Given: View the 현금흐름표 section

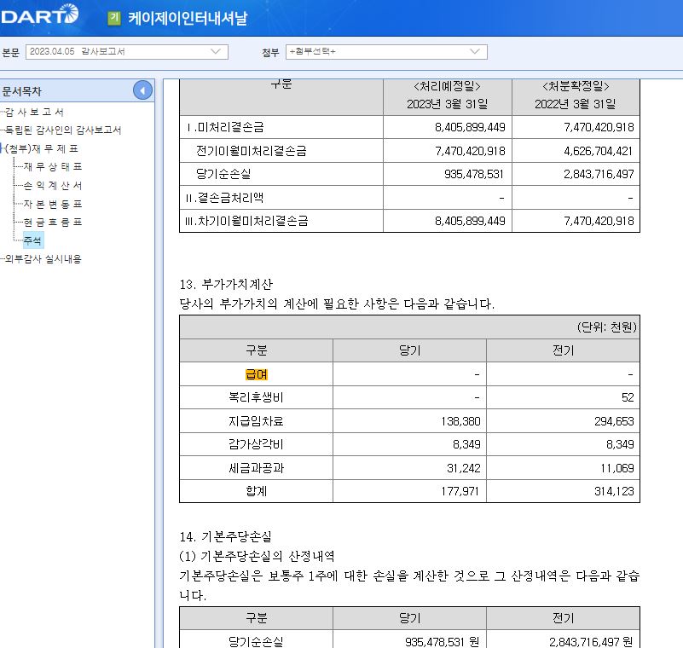Looking at the screenshot, I should (53, 222).
